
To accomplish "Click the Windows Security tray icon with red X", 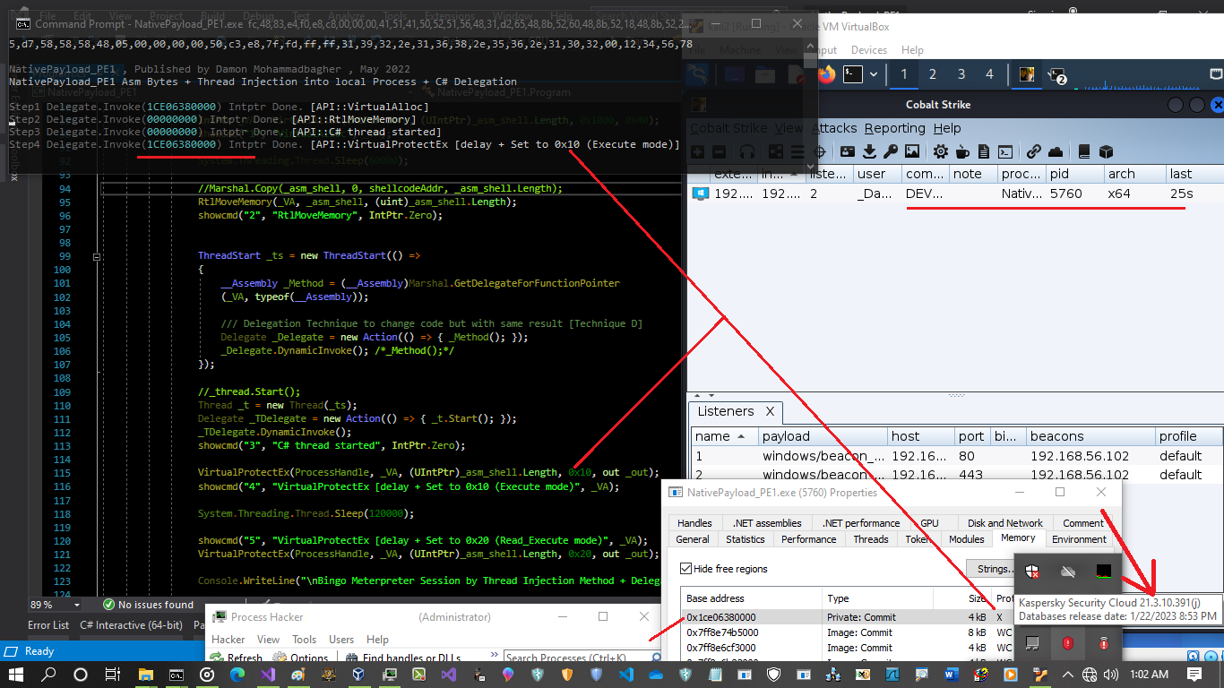I will click(x=1032, y=571).
